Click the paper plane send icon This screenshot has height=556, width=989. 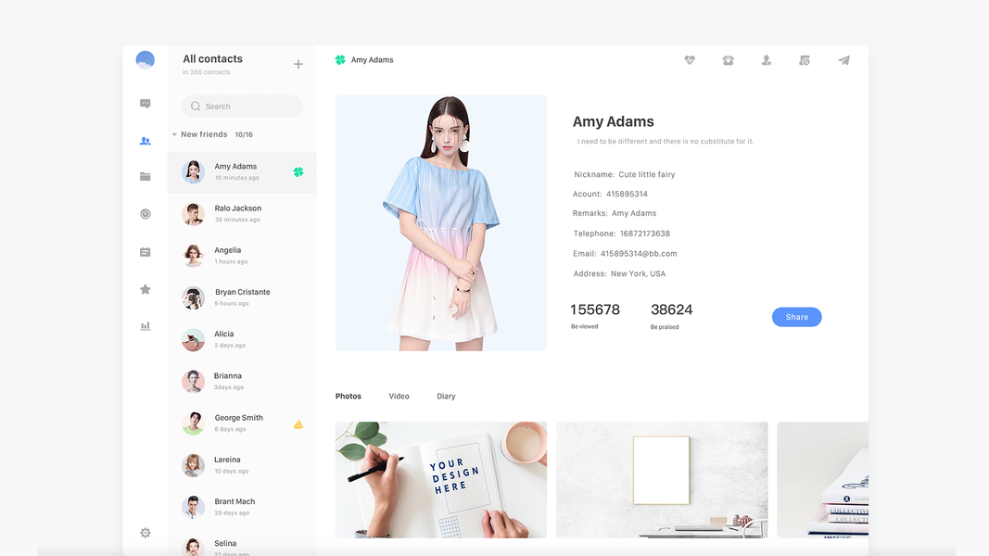[x=843, y=60]
